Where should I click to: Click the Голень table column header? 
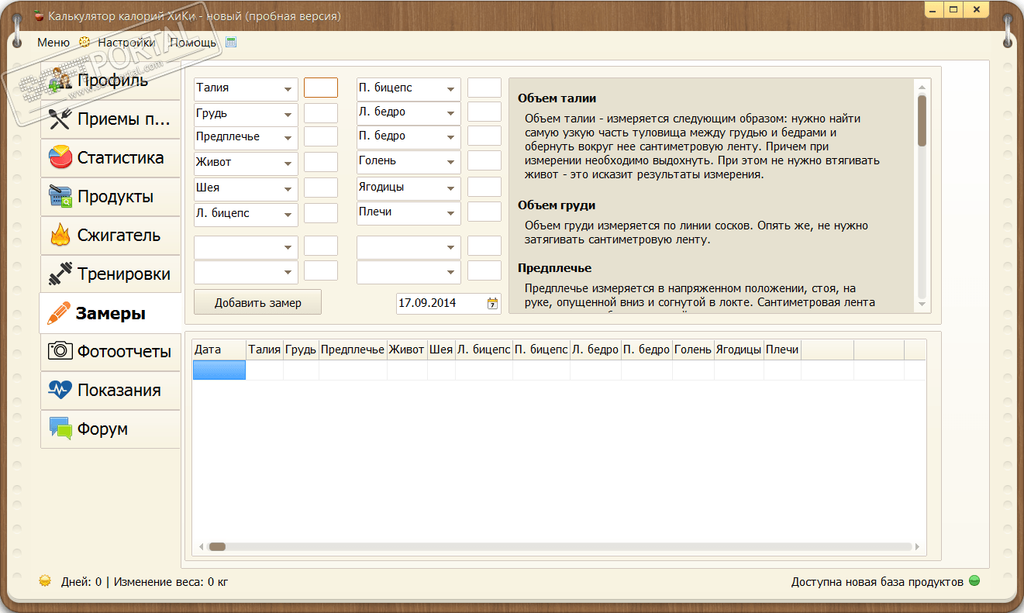(x=693, y=350)
